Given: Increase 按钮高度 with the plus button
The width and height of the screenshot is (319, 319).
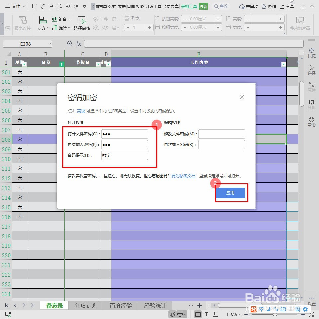Looking at the screenshot, I should [218, 19].
